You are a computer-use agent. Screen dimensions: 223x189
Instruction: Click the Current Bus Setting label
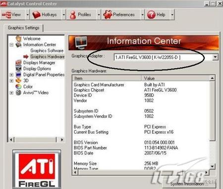(x=91, y=132)
